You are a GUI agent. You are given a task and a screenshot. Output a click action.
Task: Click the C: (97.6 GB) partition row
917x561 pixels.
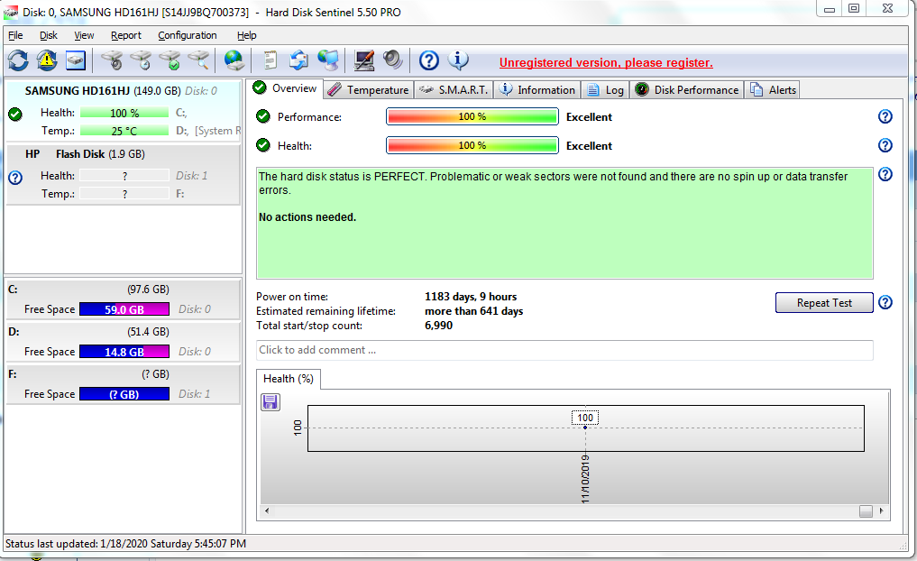123,299
